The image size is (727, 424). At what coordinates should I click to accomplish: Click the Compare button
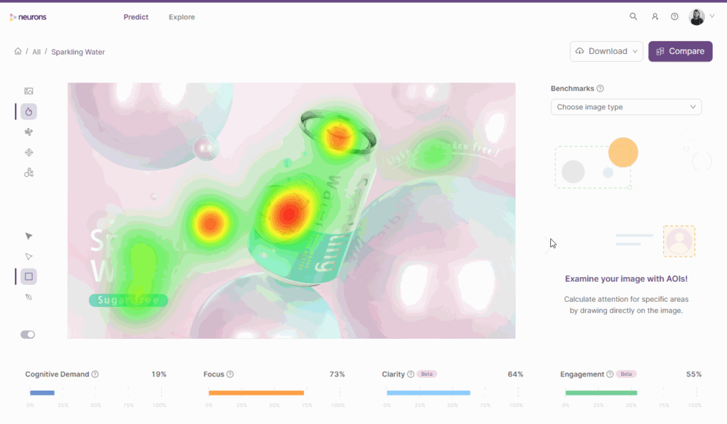[679, 51]
